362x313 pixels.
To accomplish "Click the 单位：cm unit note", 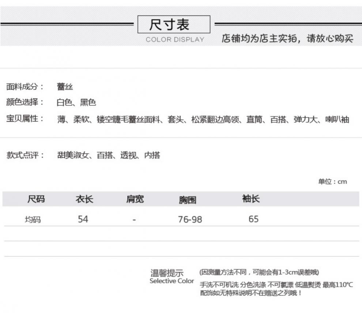I will [332, 182].
